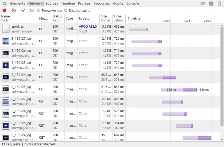Screen dimensions: 224x147
Task: Go to the Resources tab
Action: click(102, 3)
